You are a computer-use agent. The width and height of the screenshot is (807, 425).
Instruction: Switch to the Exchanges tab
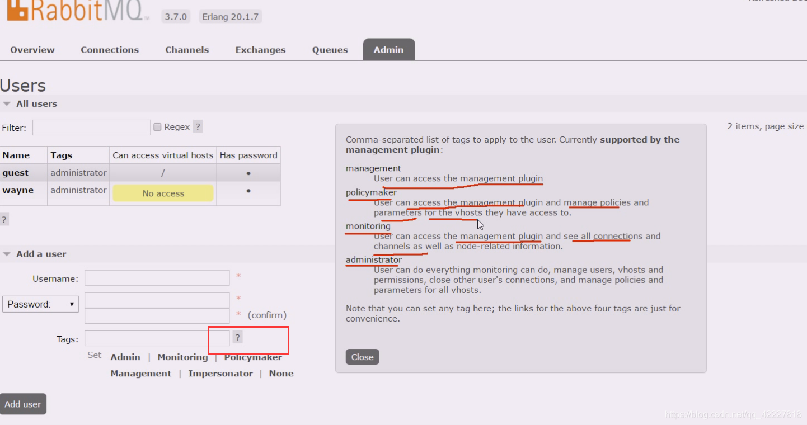pos(260,50)
